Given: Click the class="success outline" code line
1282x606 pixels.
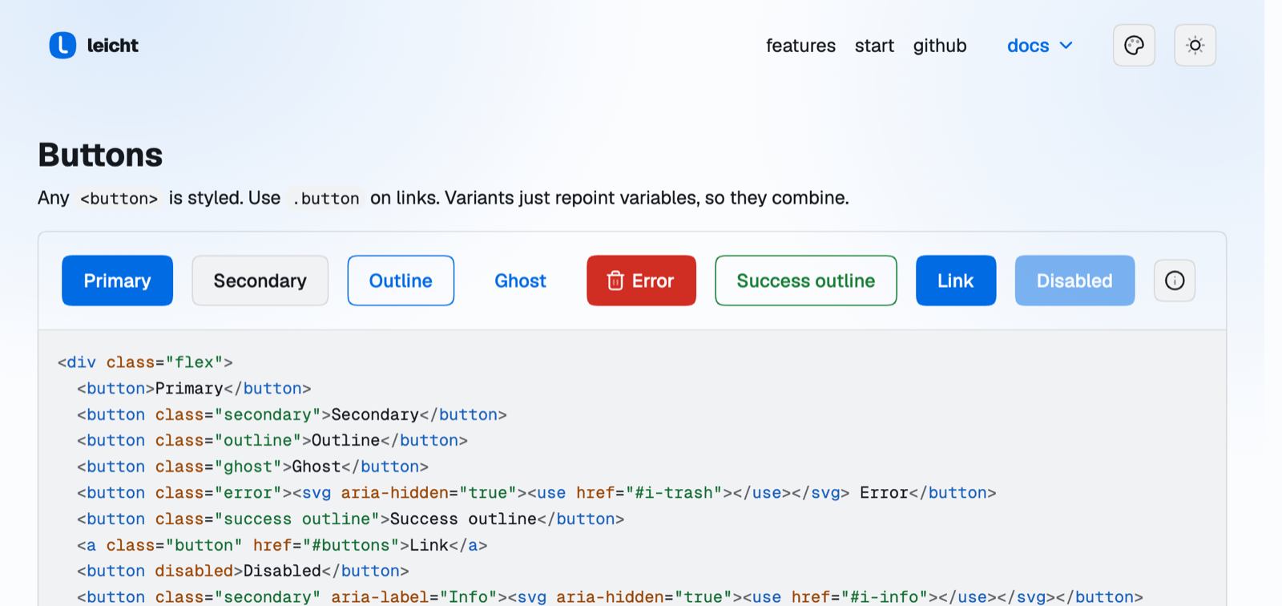Looking at the screenshot, I should (x=350, y=519).
